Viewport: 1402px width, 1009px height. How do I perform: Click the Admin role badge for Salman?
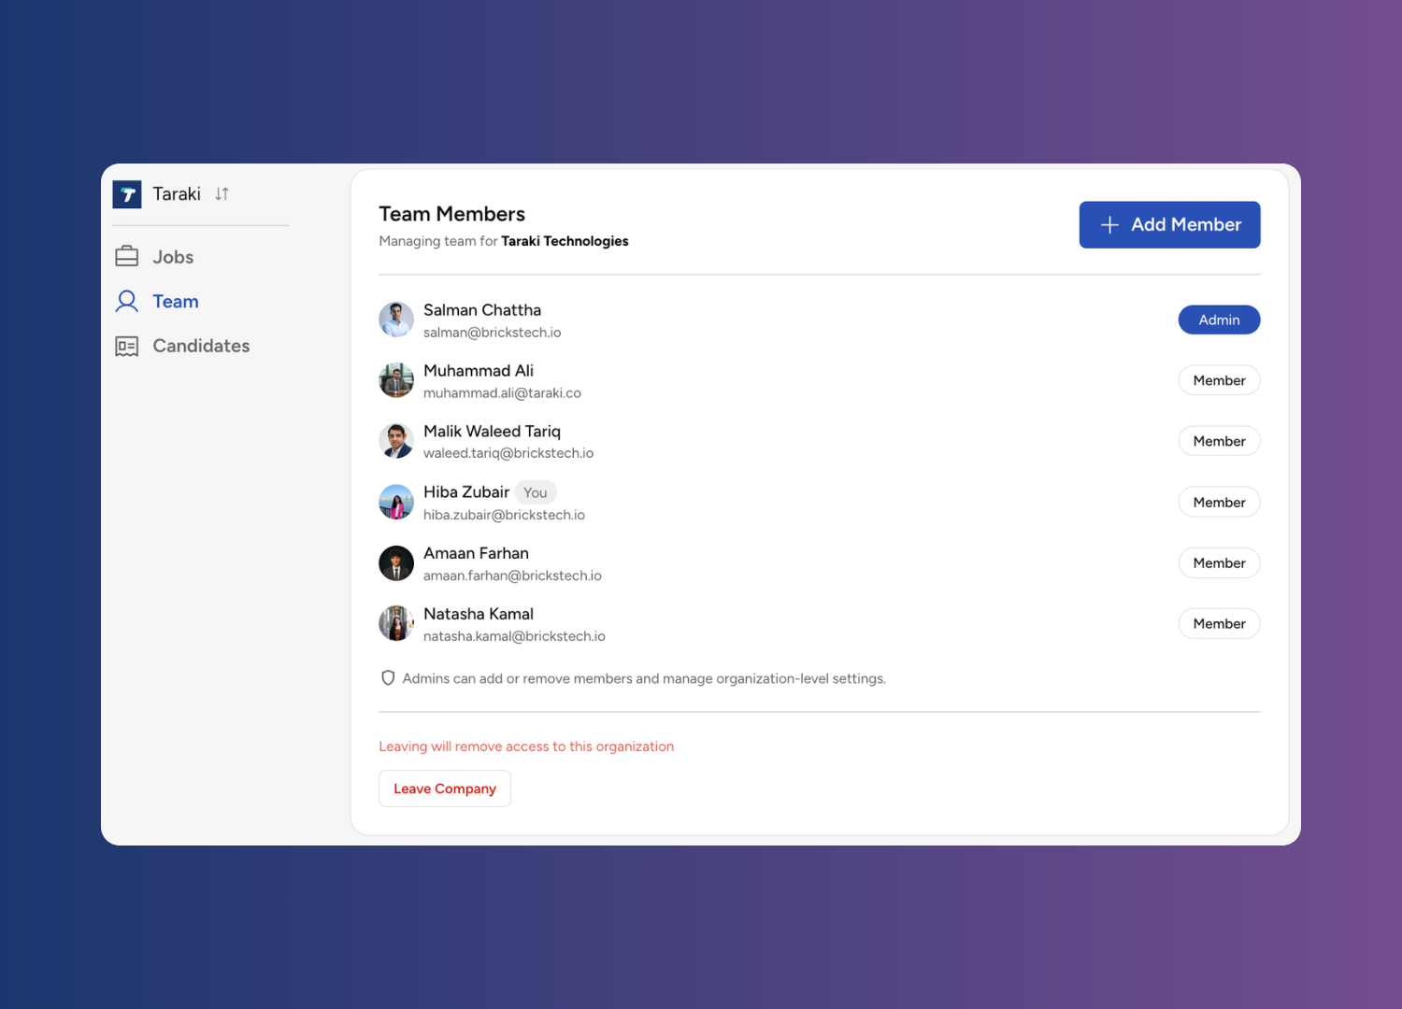[x=1219, y=320]
